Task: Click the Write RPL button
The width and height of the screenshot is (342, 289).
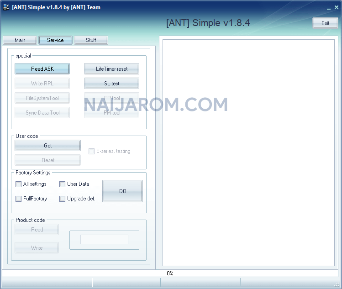Action: pyautogui.click(x=42, y=84)
